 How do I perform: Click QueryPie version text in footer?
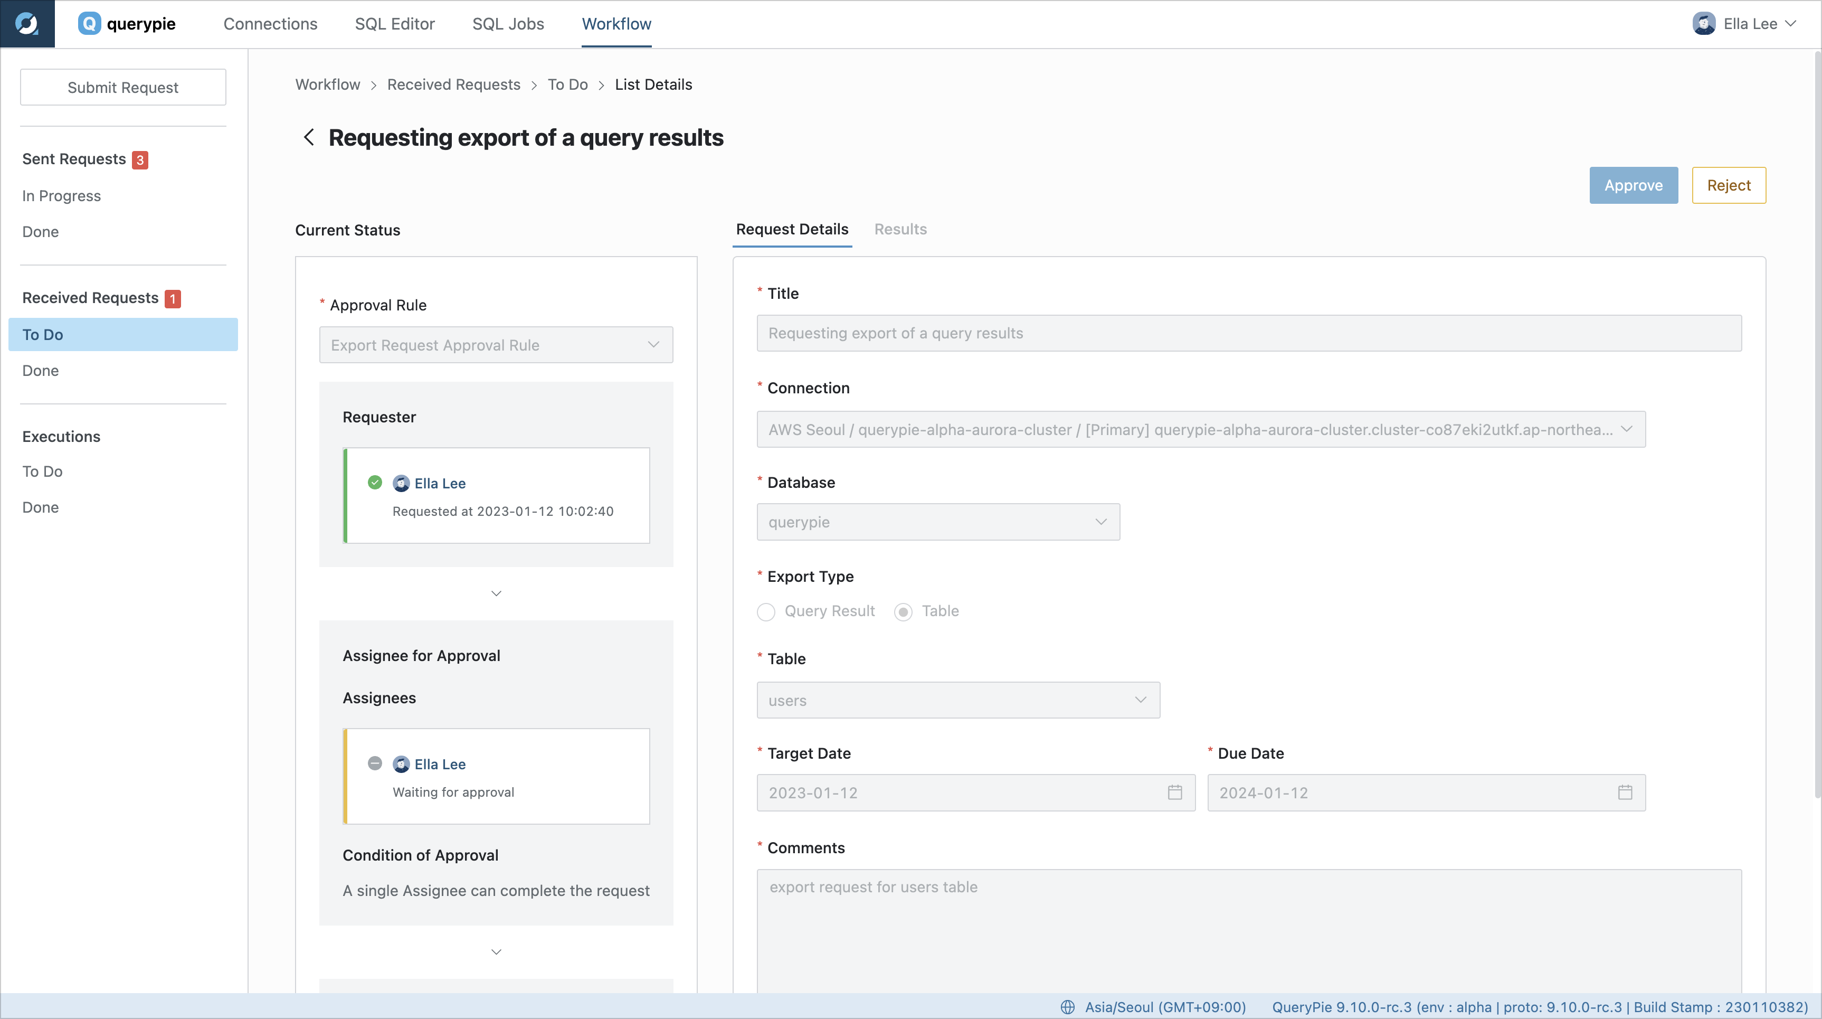coord(1540,1007)
